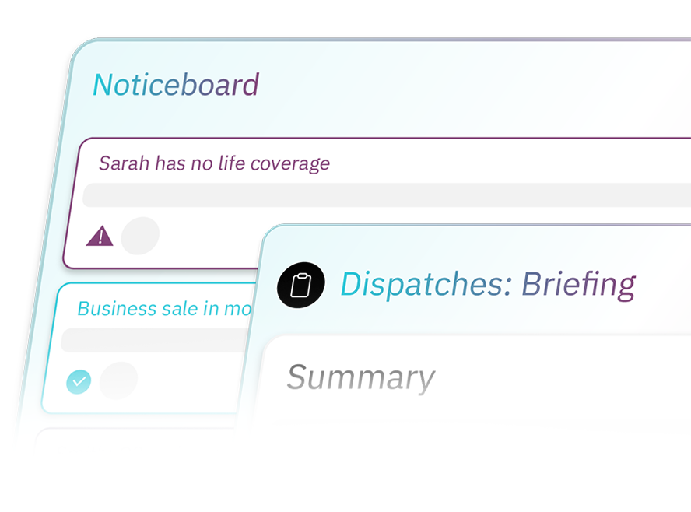This screenshot has width=691, height=512.
Task: Click the purple warning triangle icon
Action: coord(100,237)
